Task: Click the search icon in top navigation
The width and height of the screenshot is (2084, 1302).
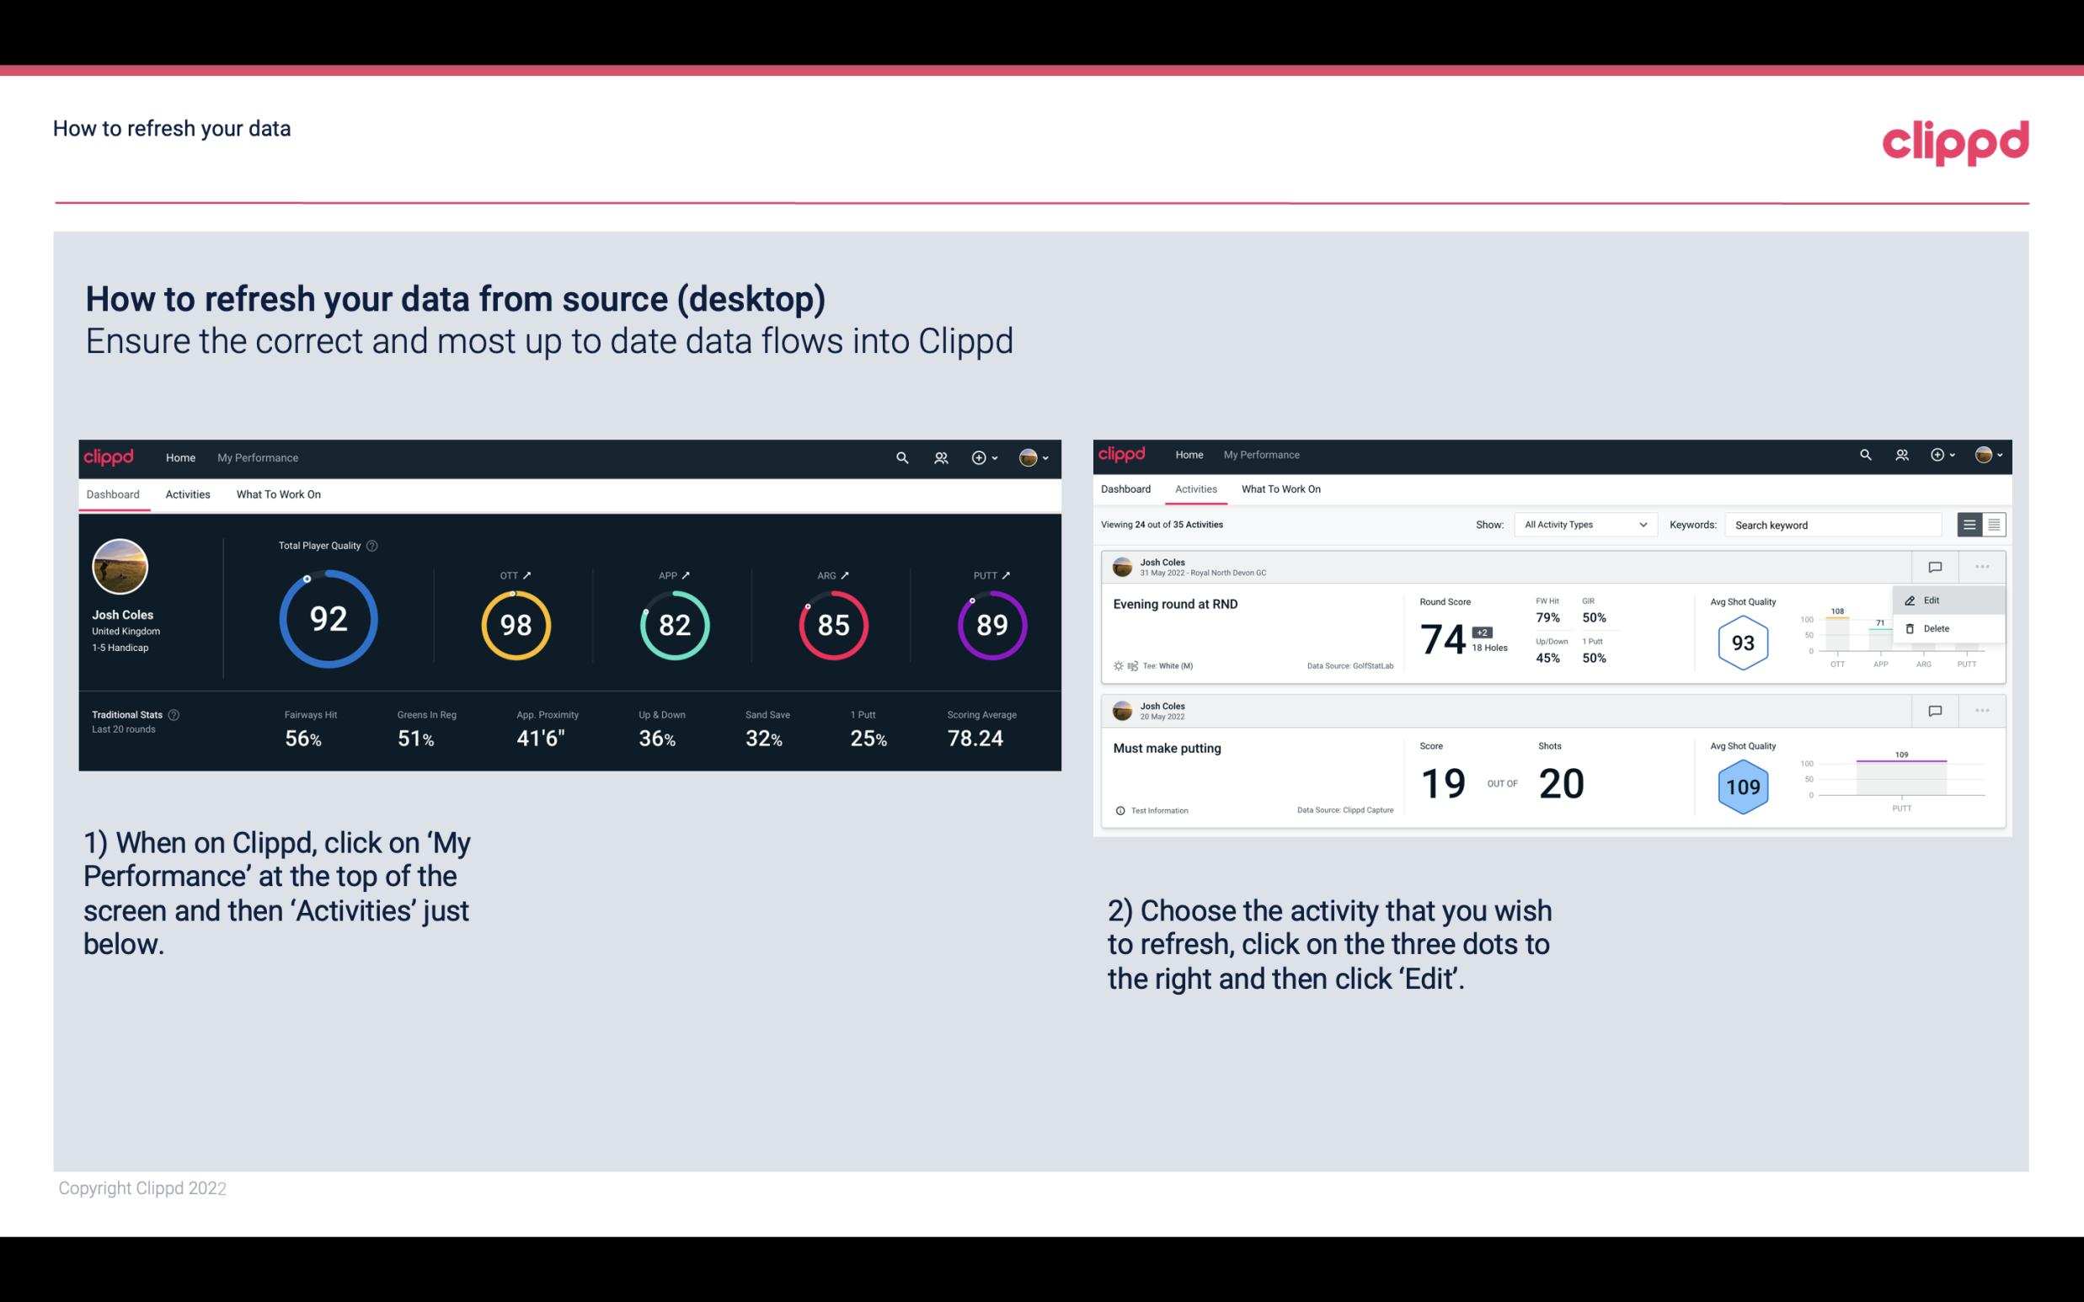Action: pos(900,457)
